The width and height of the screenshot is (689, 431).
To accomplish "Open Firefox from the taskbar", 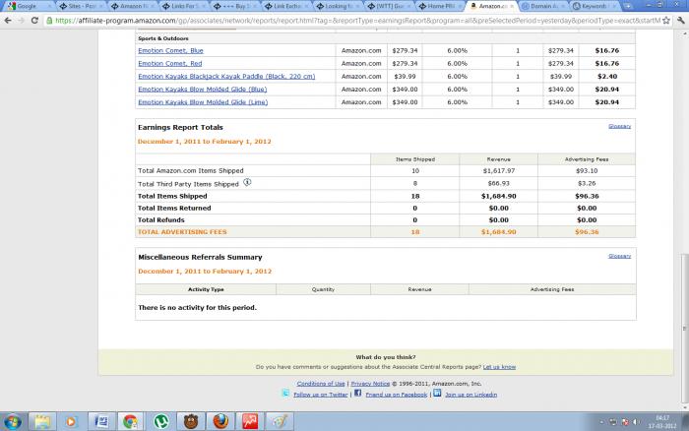I will (220, 422).
